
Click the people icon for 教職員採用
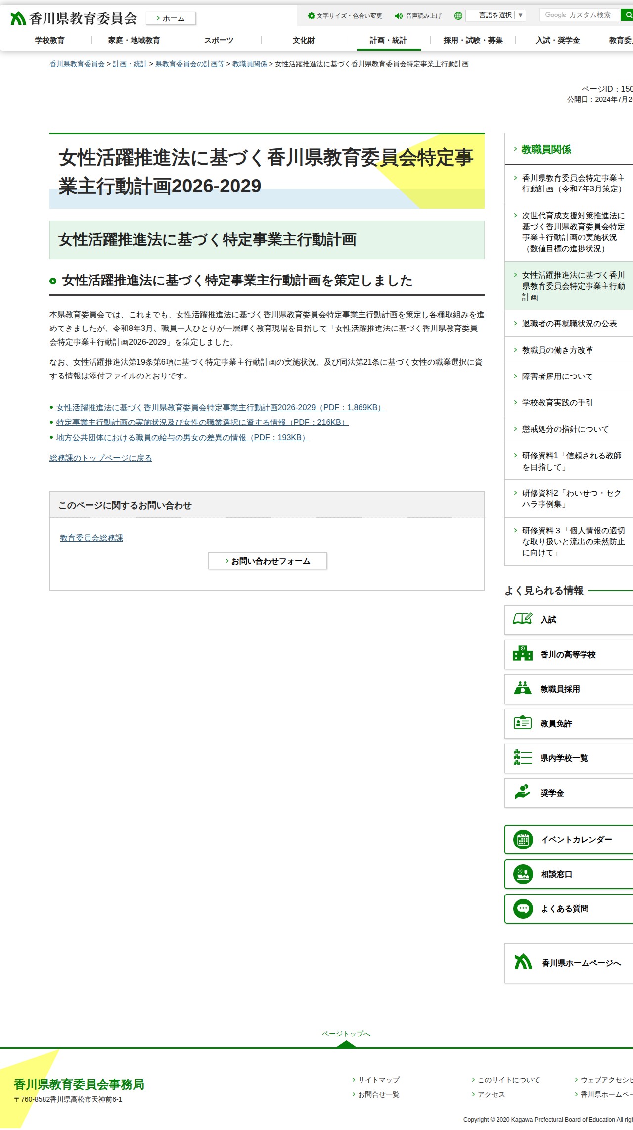tap(523, 688)
